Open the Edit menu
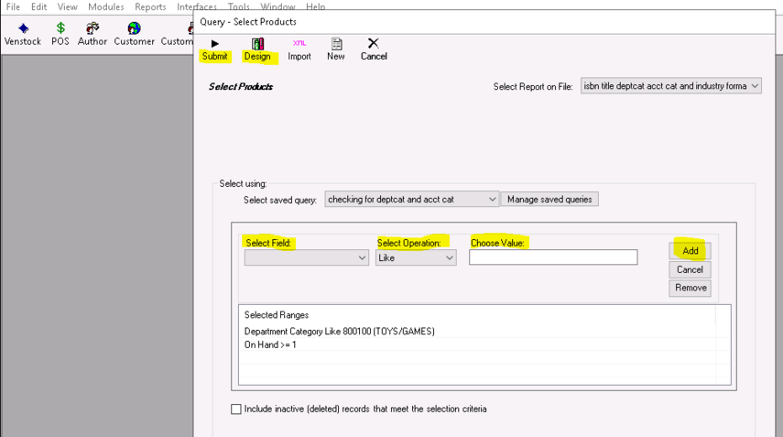 coord(39,7)
